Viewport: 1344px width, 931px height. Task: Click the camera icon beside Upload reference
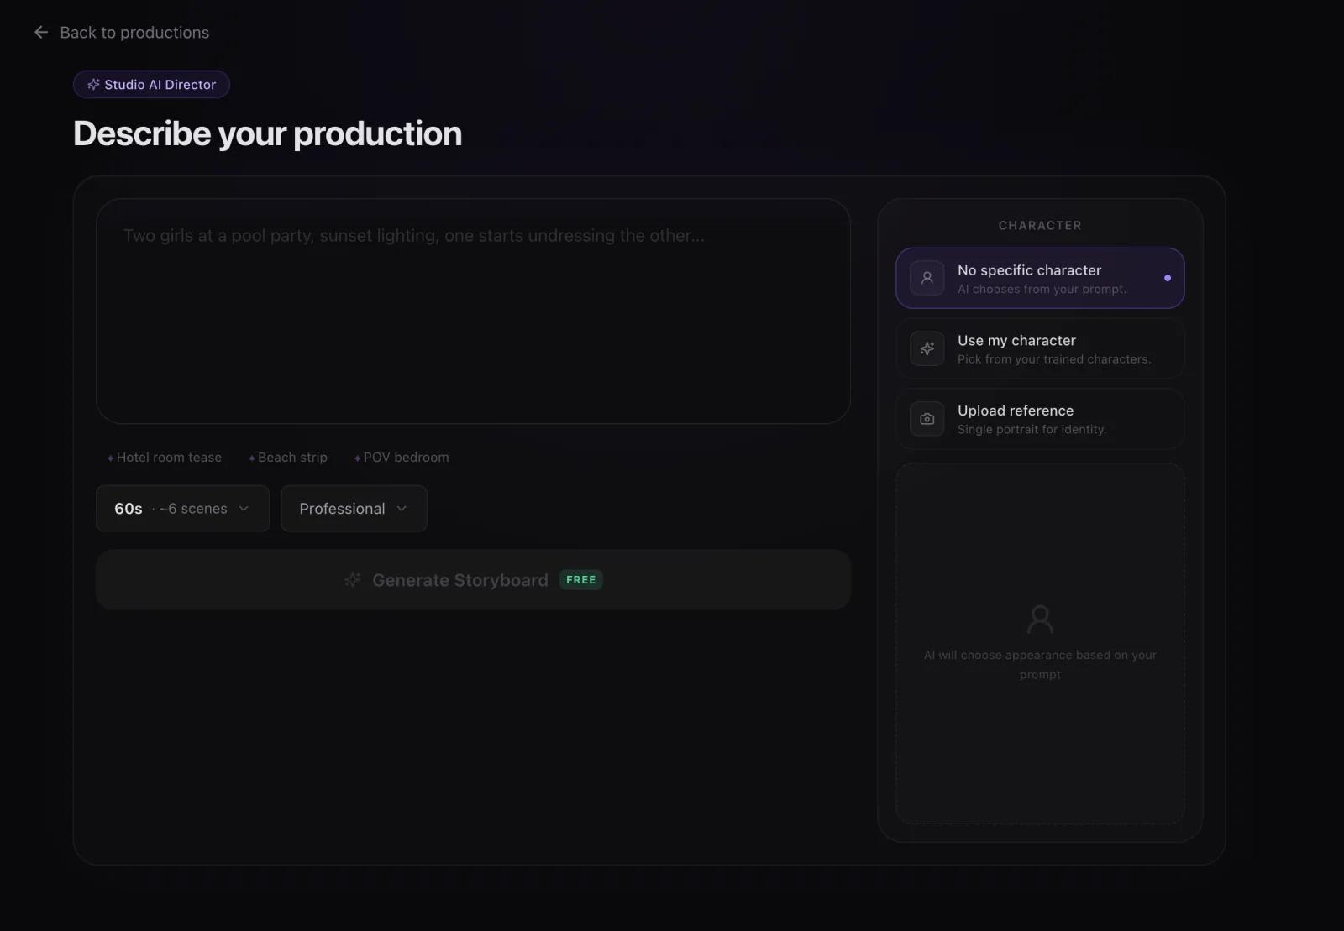(x=927, y=419)
